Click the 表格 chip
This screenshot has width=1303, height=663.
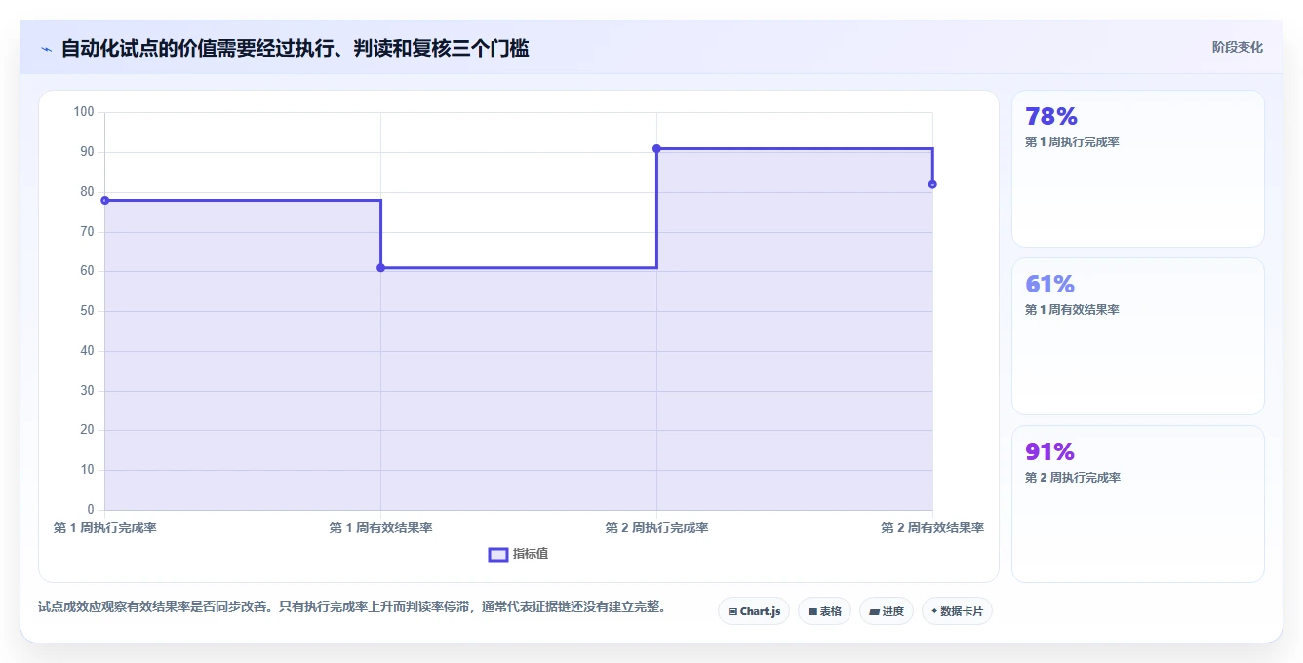(824, 611)
